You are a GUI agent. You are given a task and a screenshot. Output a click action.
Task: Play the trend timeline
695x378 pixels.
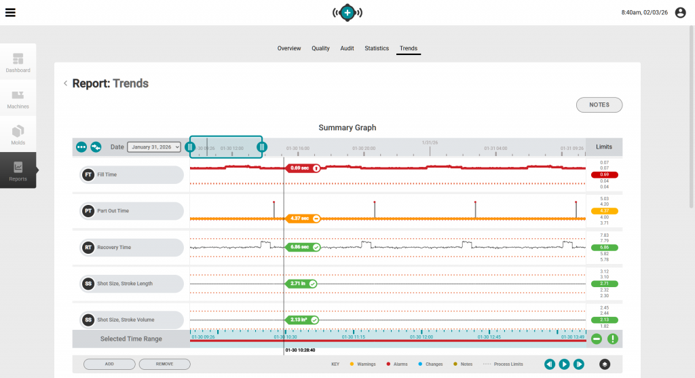pos(564,364)
